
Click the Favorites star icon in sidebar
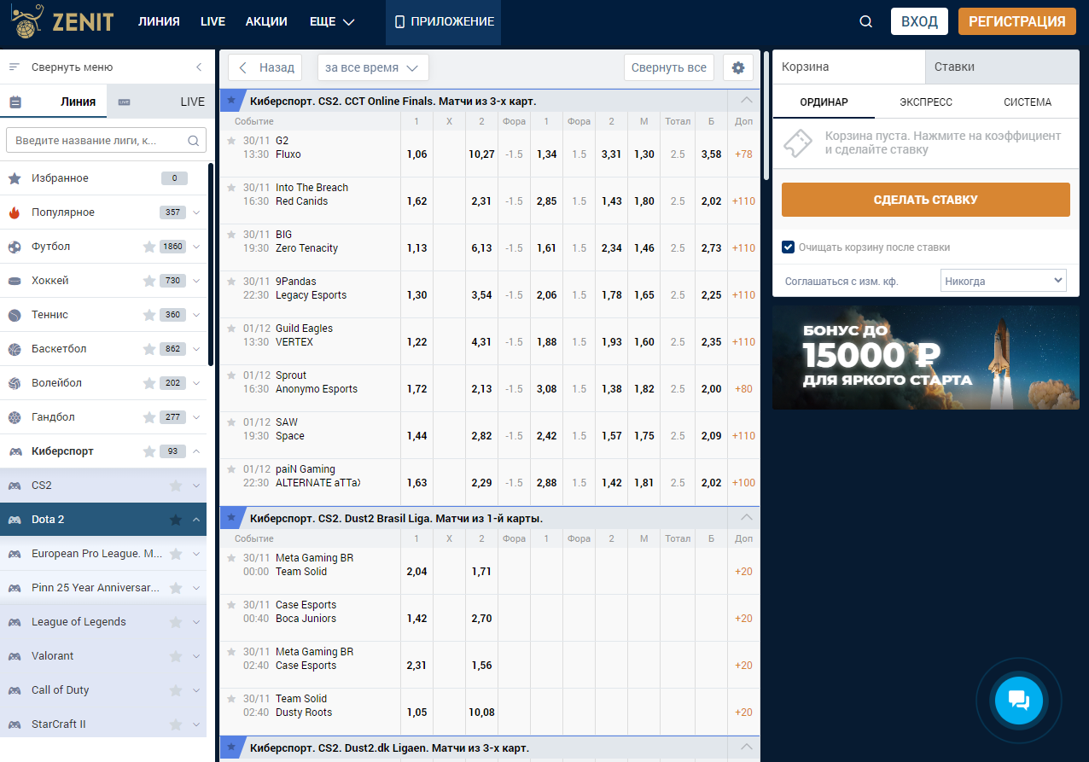15,178
